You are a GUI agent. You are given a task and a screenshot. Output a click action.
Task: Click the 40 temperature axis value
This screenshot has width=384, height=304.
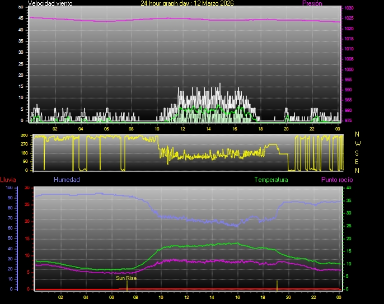pos(349,188)
